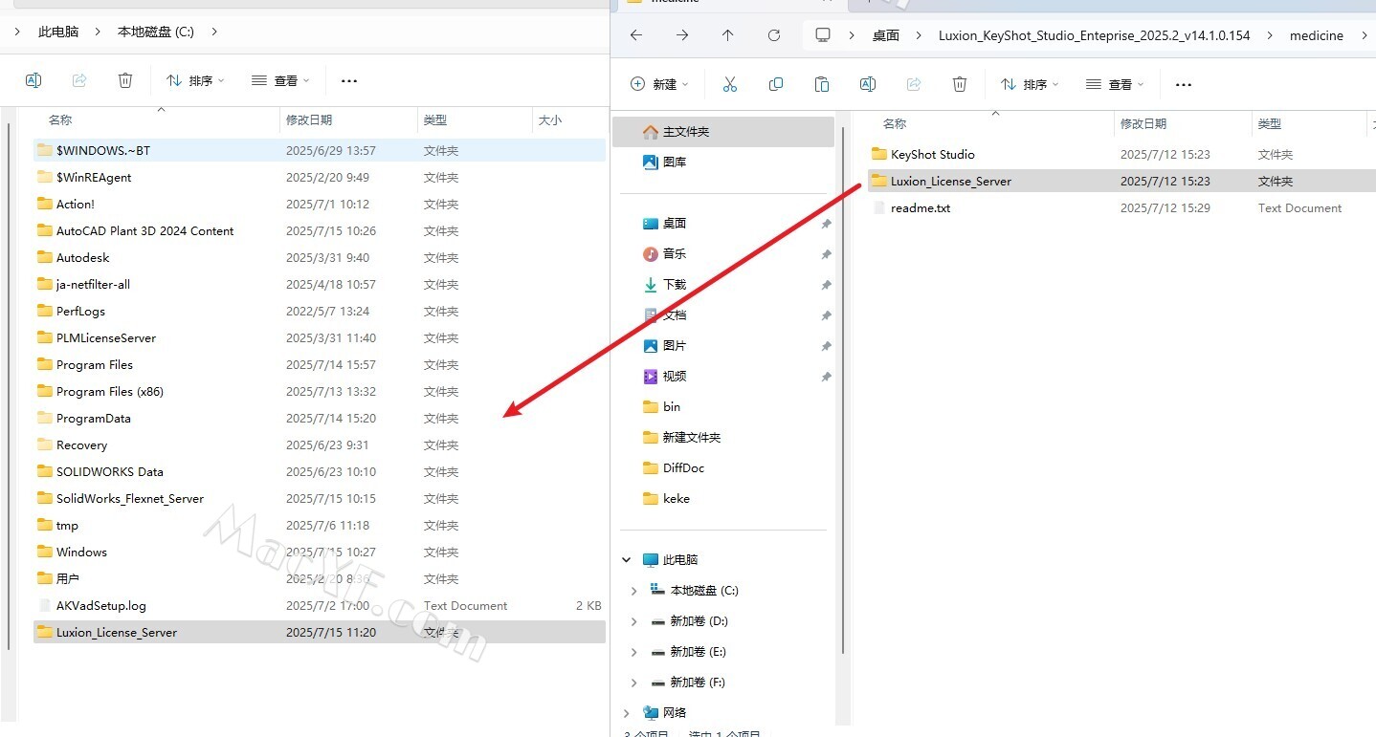Image resolution: width=1376 pixels, height=737 pixels.
Task: Click Delete trash icon in right window
Action: [960, 84]
